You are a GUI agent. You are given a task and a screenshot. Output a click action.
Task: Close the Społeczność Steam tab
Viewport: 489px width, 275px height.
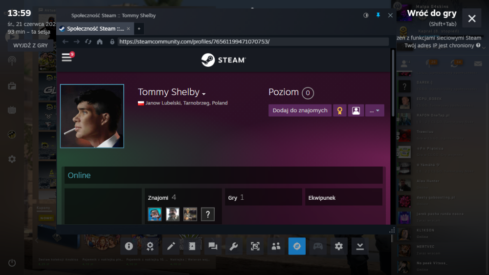pyautogui.click(x=128, y=29)
